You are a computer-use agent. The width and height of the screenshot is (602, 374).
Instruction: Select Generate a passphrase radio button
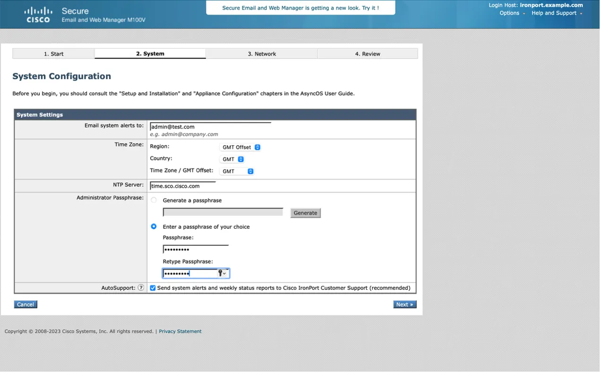[x=154, y=200]
